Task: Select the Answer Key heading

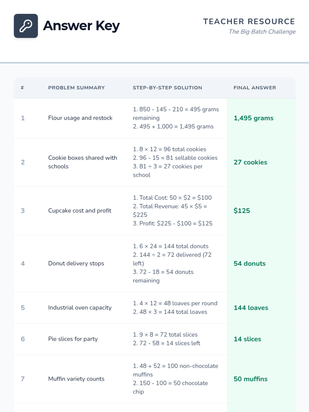Action: (81, 26)
